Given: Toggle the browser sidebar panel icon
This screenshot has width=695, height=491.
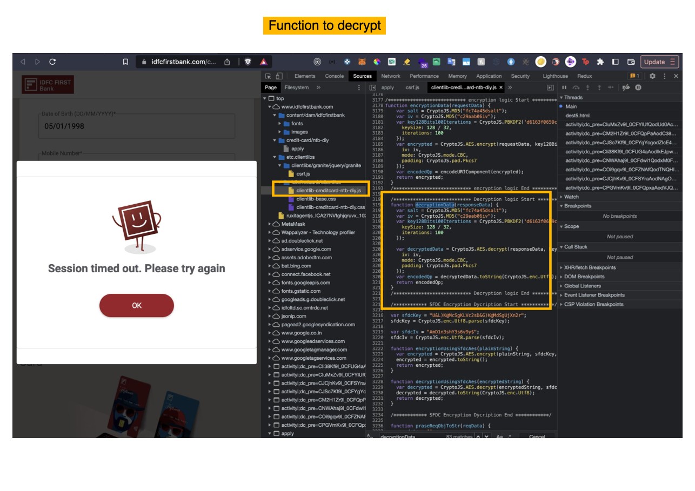Looking at the screenshot, I should pos(615,62).
